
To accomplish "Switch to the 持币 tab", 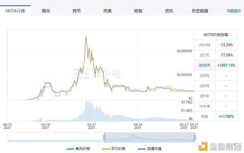I will tap(76, 11).
